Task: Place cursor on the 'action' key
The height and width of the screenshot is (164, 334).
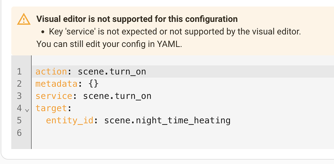Action: [51, 71]
